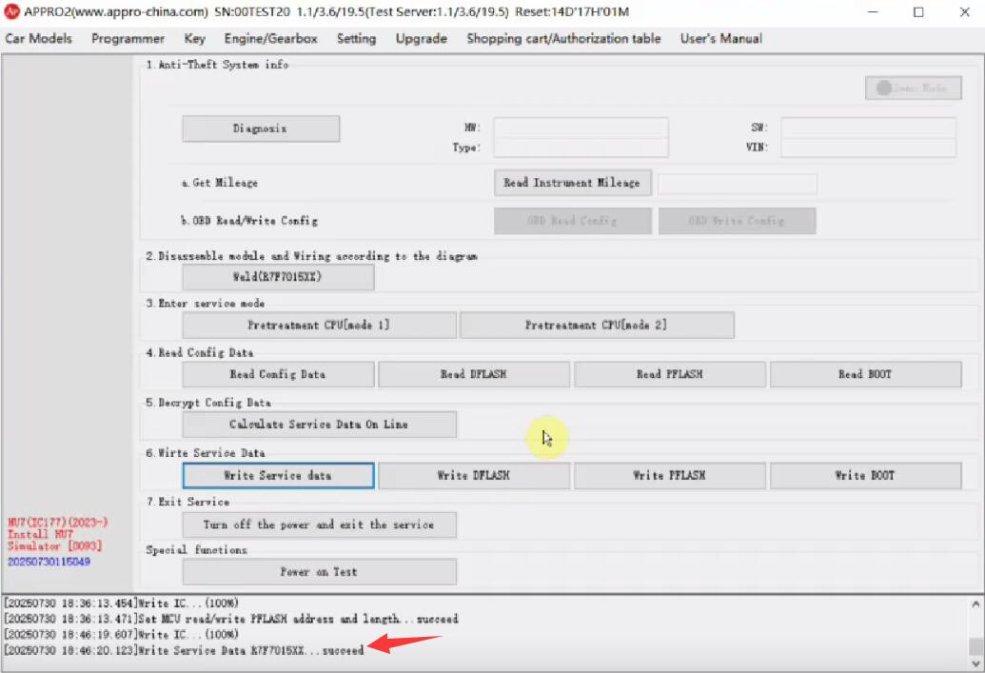Click the 'a. Get Mileage' label
The height and width of the screenshot is (673, 985).
click(219, 183)
